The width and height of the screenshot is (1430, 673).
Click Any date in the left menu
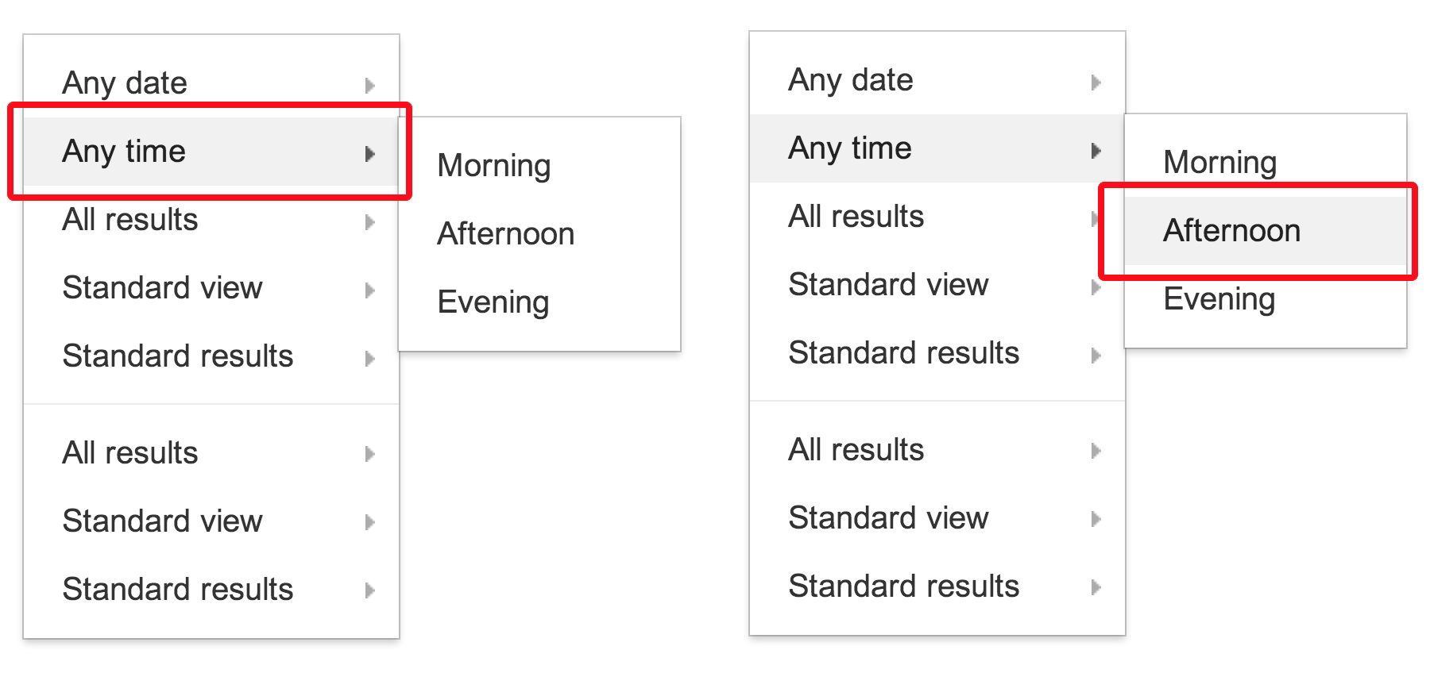point(125,83)
